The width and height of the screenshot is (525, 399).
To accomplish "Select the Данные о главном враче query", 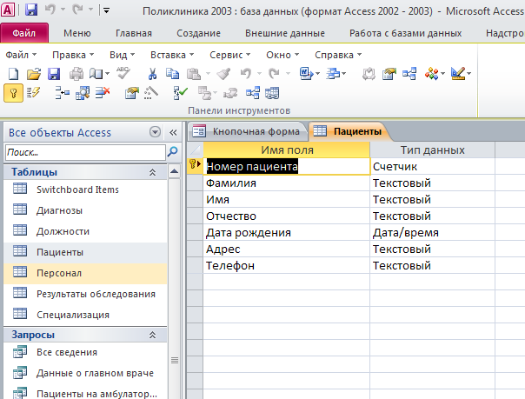I will pos(85,373).
